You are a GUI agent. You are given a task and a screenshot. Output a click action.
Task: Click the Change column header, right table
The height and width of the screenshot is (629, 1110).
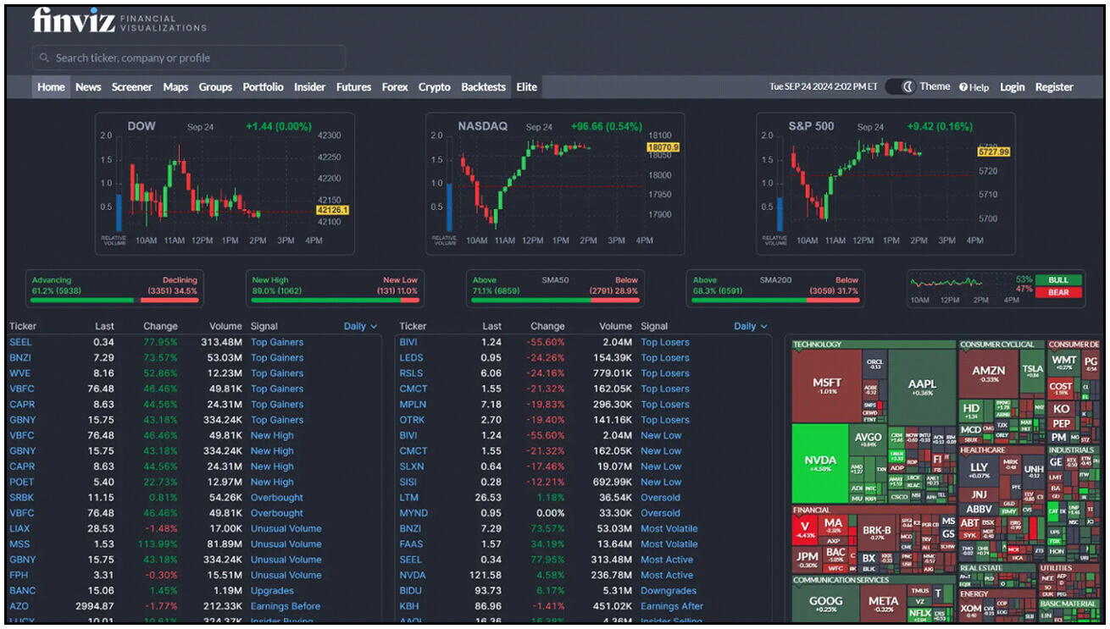point(547,326)
